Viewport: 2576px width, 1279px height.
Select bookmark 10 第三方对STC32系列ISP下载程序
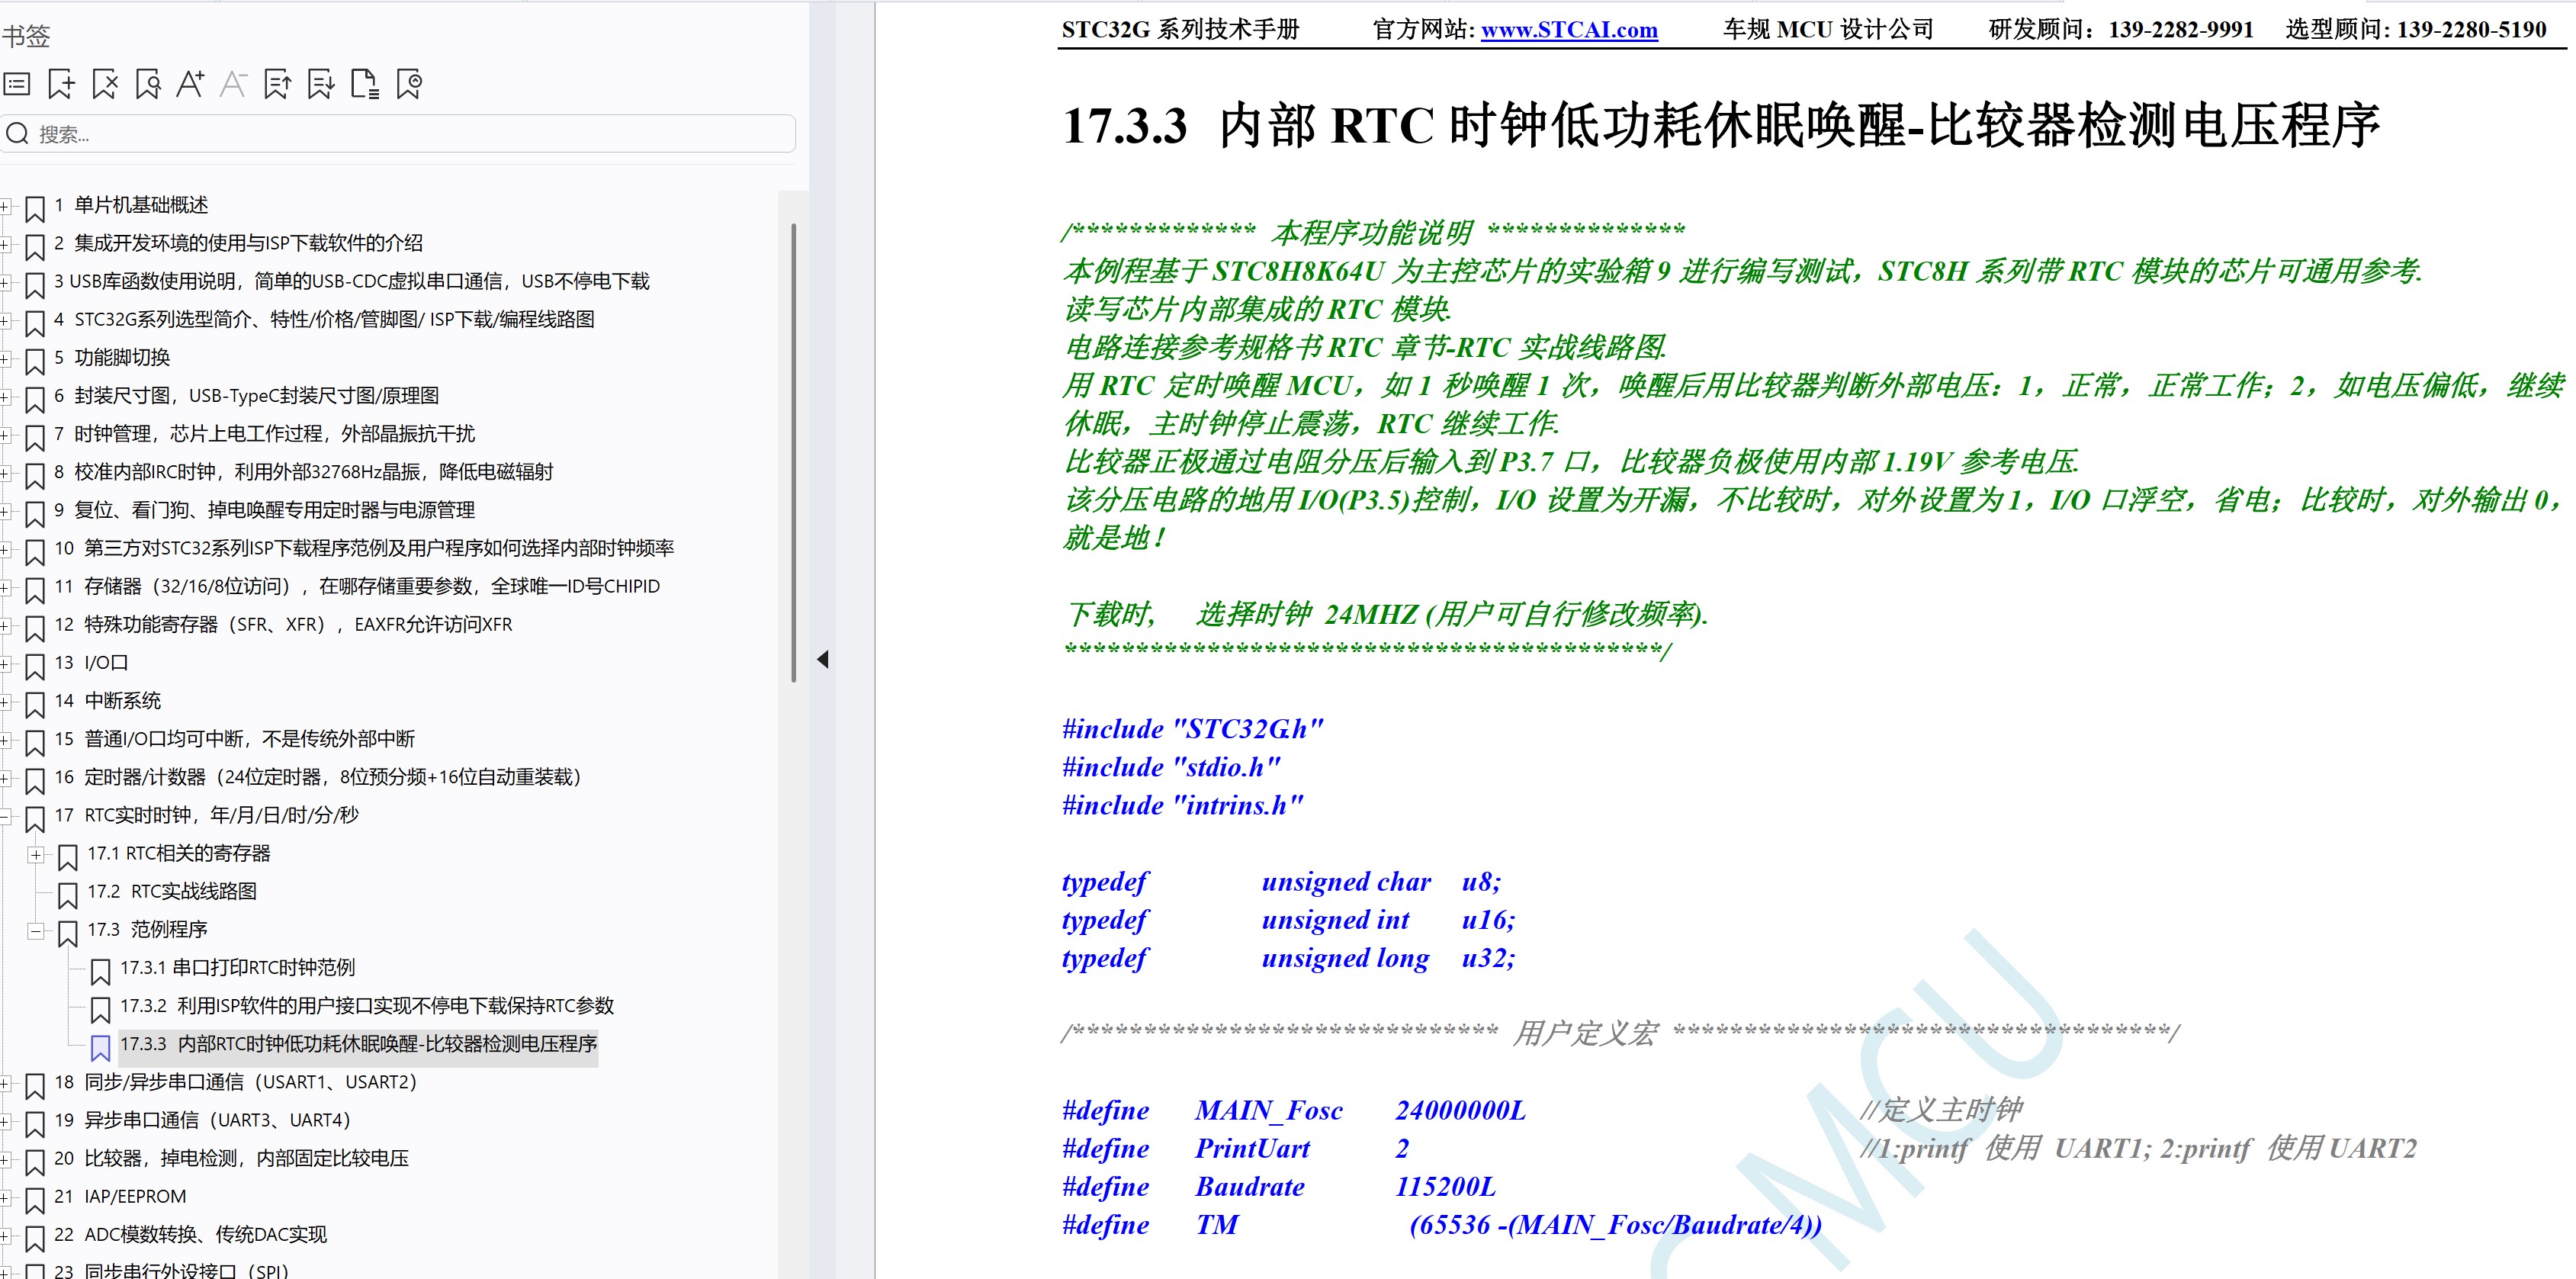364,548
